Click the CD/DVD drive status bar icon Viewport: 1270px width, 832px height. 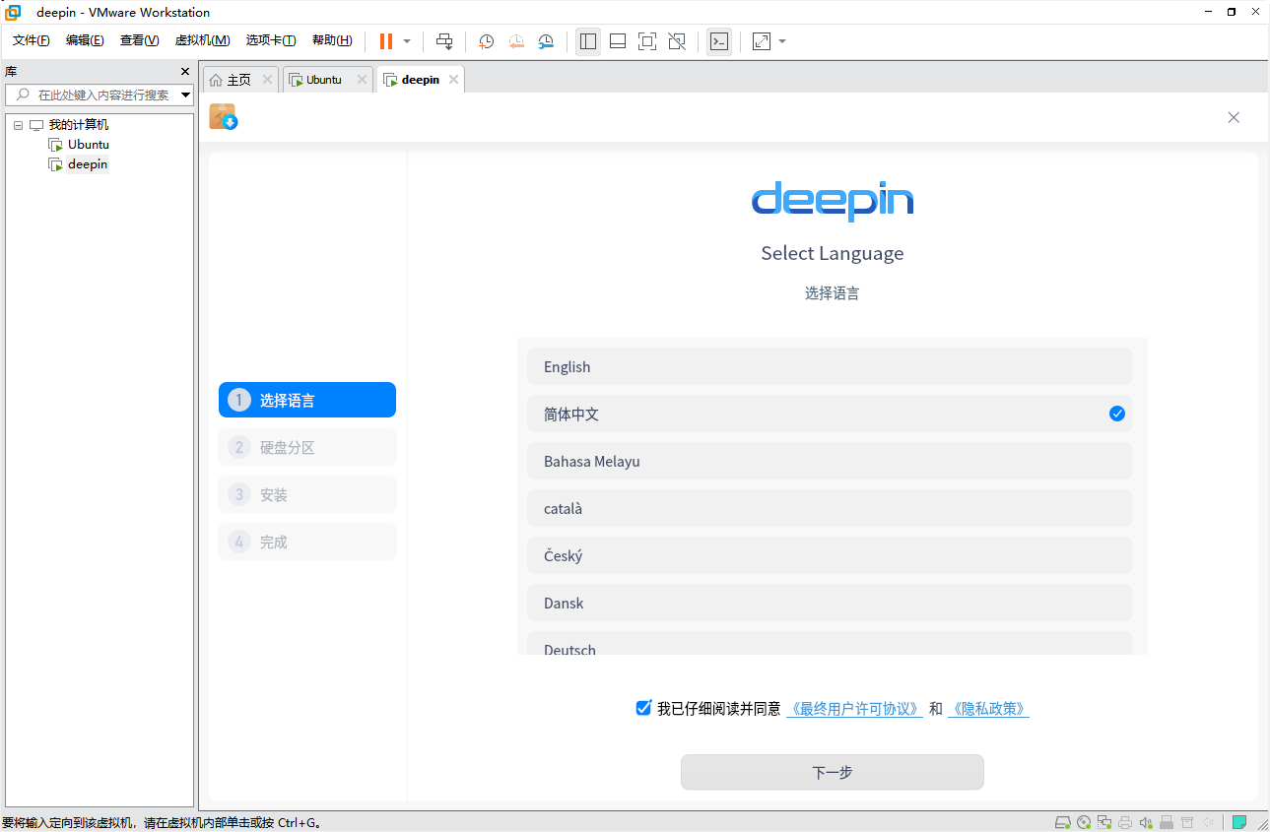1084,822
